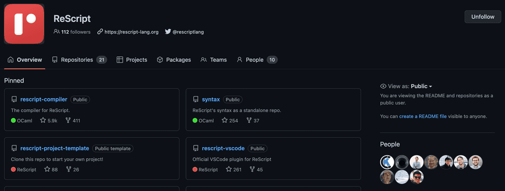Select the Overview tab
The image size is (505, 191).
[25, 60]
